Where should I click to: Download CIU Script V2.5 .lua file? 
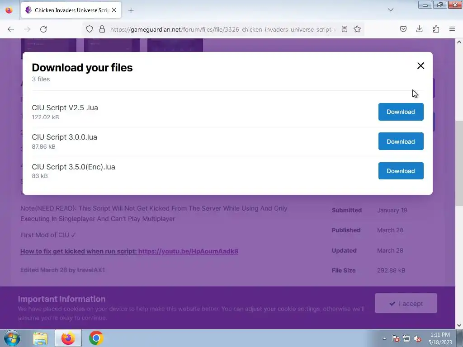(x=401, y=112)
